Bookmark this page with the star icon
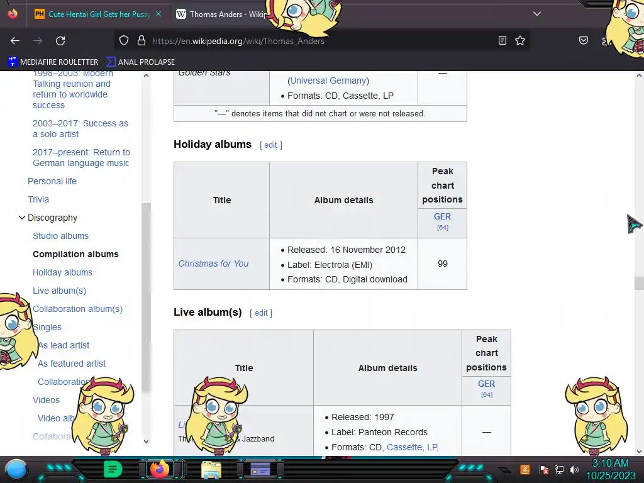The image size is (644, 483). click(x=520, y=40)
